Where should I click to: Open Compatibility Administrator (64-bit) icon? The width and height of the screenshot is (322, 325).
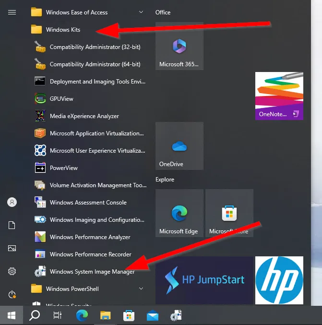(x=40, y=64)
